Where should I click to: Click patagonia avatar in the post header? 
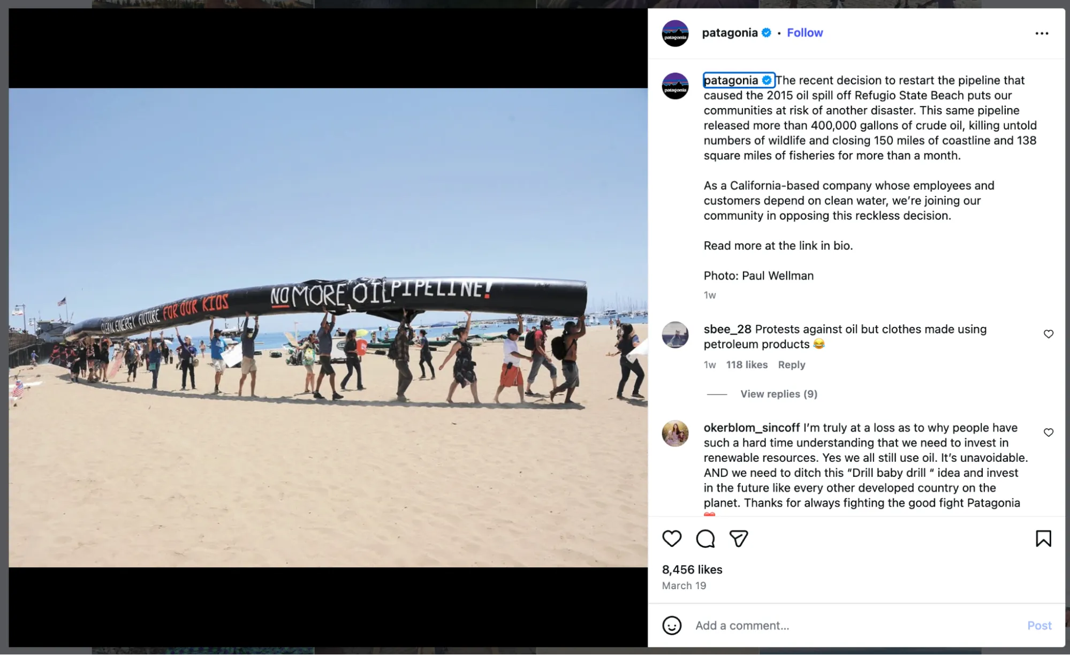pos(675,33)
